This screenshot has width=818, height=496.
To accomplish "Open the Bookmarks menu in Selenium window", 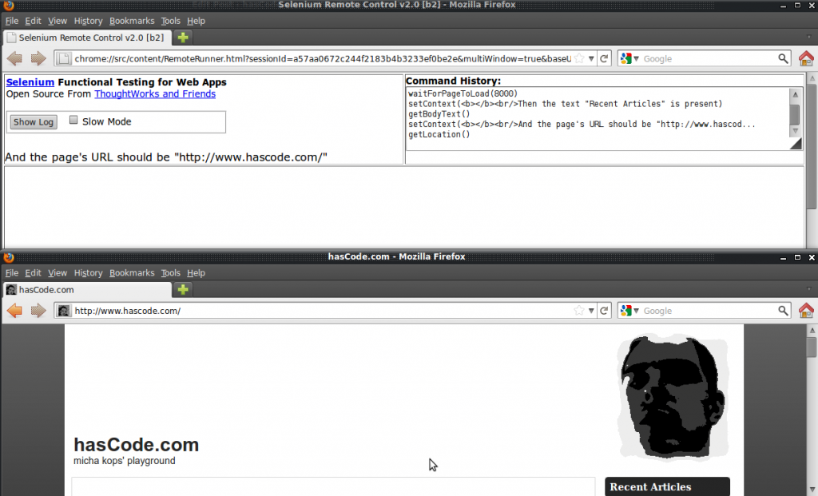I will point(131,21).
